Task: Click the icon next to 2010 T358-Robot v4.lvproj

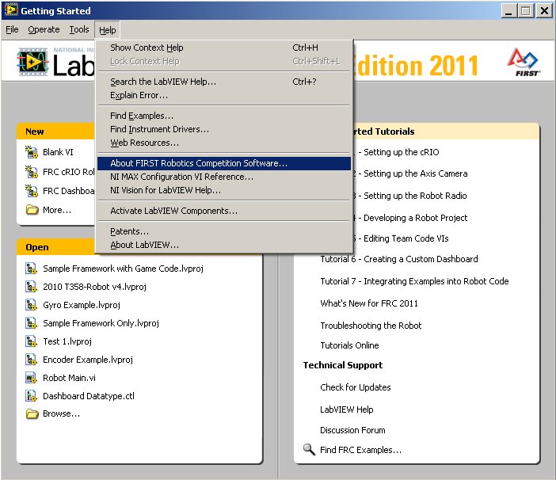Action: [x=31, y=287]
